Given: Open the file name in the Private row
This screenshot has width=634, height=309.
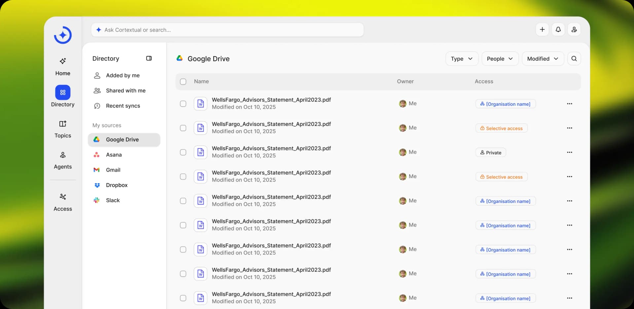Looking at the screenshot, I should [271, 148].
